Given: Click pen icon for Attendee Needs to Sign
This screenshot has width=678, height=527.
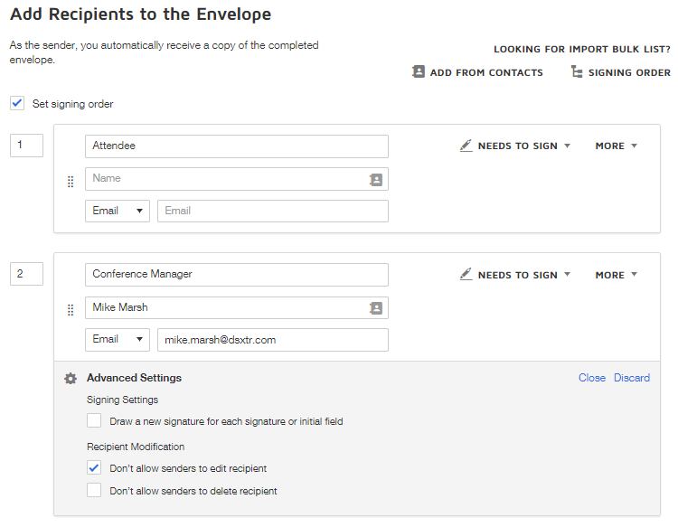Looking at the screenshot, I should (x=466, y=146).
